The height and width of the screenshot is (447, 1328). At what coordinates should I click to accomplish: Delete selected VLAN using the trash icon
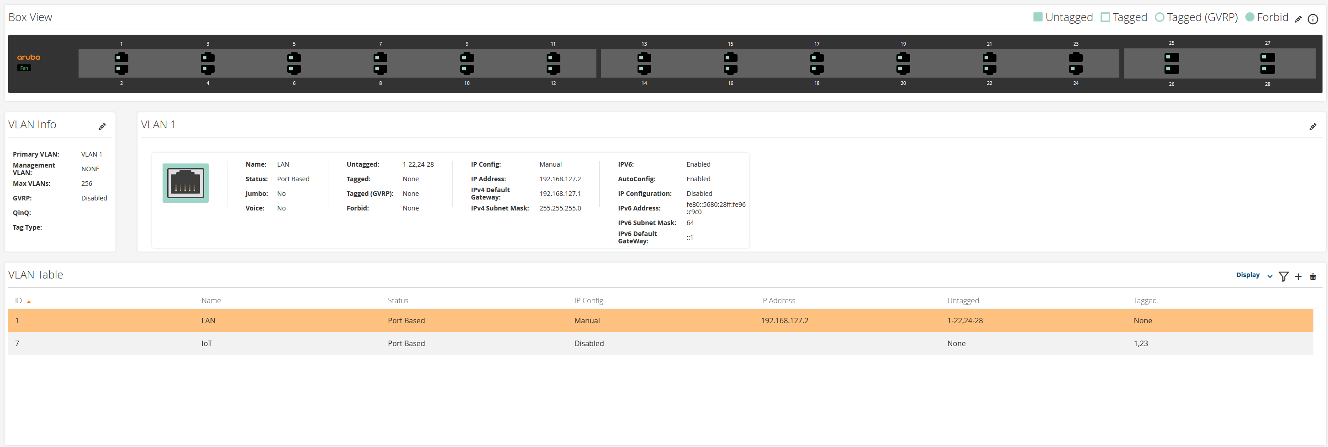coord(1312,276)
